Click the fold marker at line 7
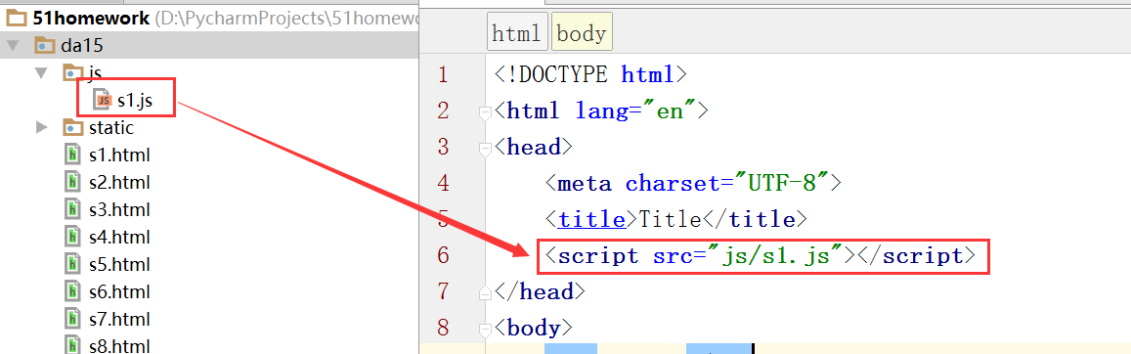 (485, 292)
